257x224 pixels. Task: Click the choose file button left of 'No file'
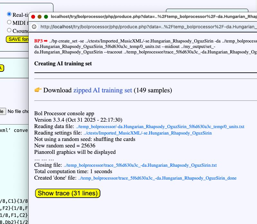pyautogui.click(x=3, y=111)
